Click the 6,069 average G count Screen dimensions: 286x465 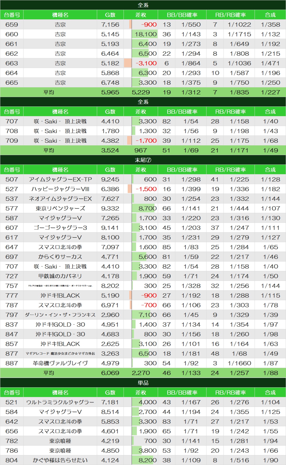[110, 373]
